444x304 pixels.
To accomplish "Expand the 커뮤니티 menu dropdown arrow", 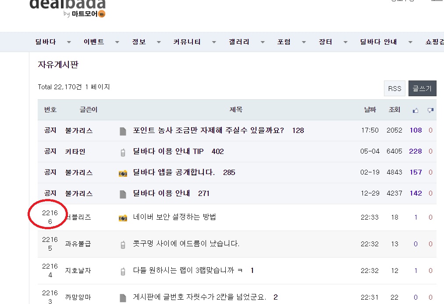I will (x=214, y=42).
